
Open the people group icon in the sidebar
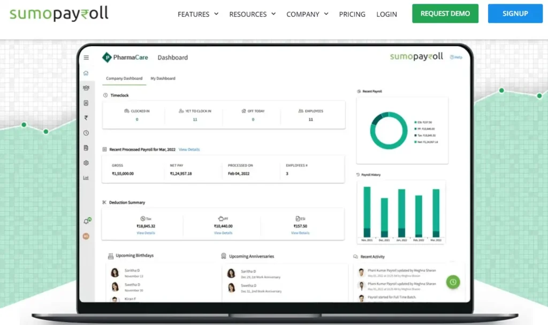[86, 88]
